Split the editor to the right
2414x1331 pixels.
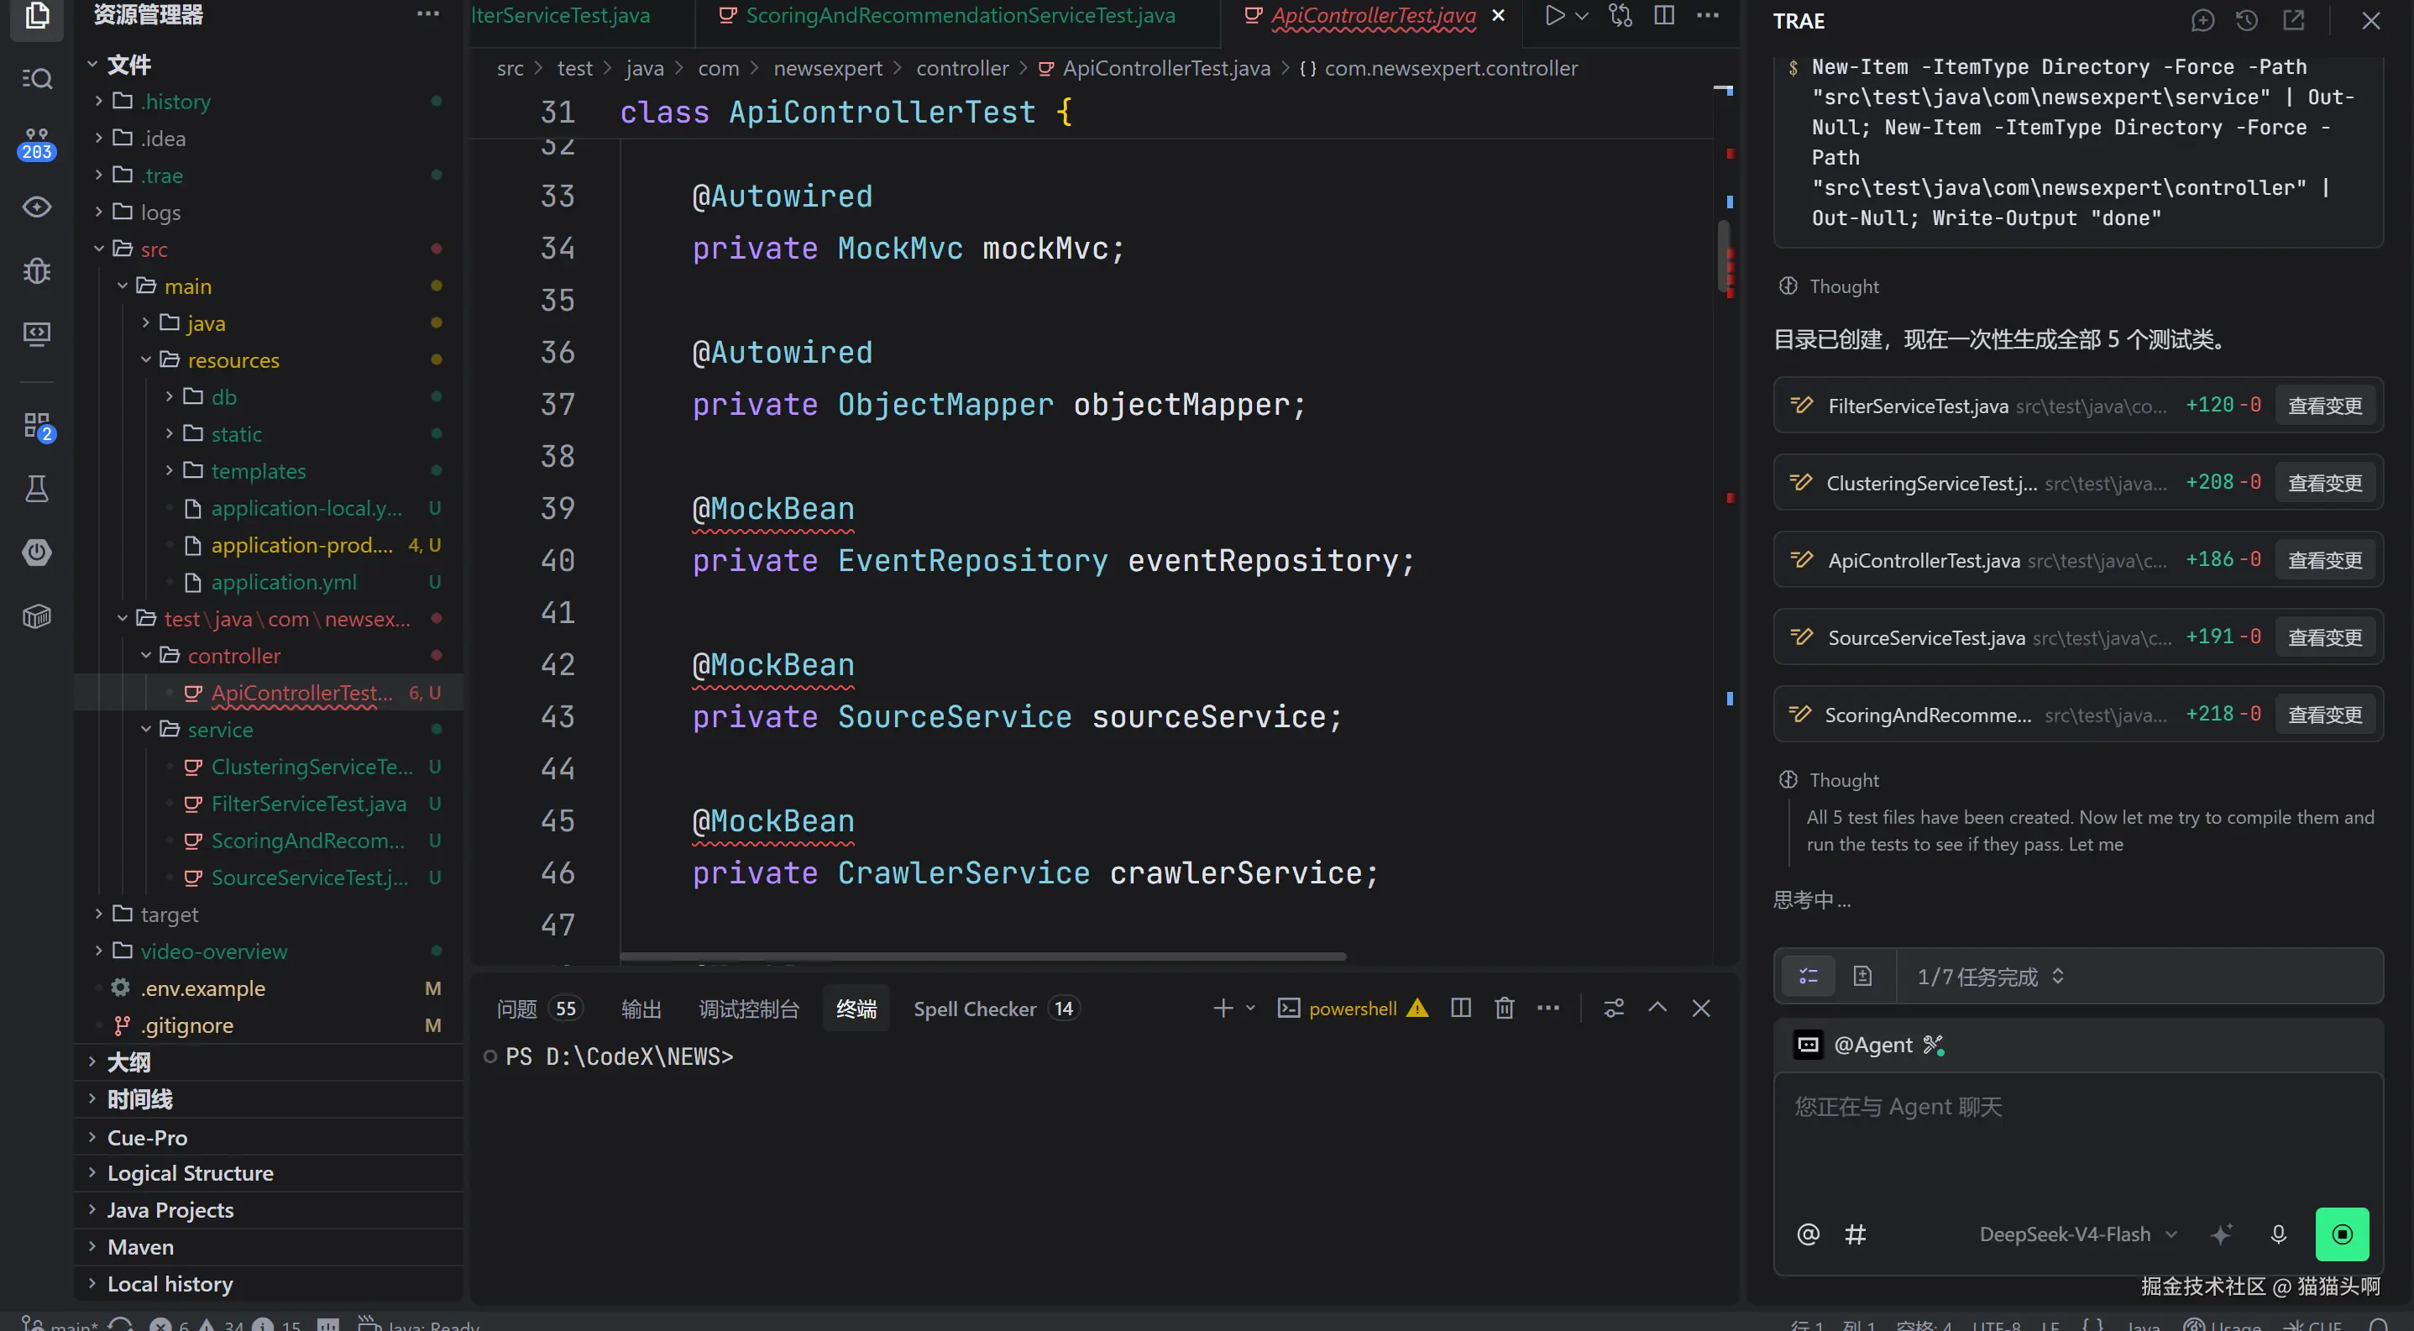(1664, 15)
